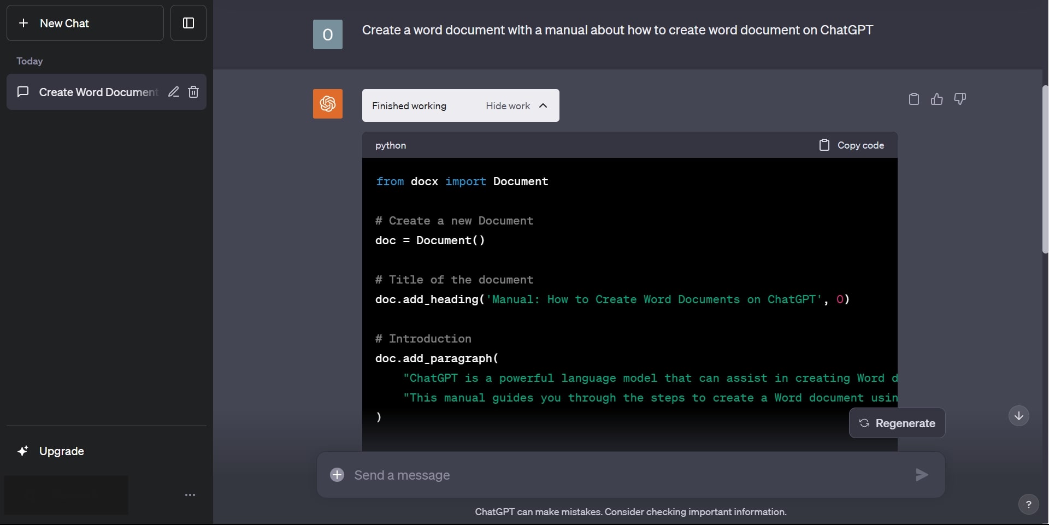Click the ChatGPT assistant avatar
This screenshot has height=525, width=1049.
point(327,104)
